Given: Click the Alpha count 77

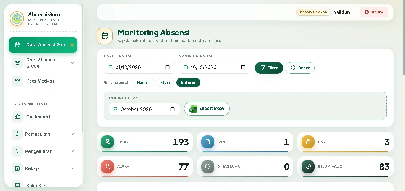Looking at the screenshot, I should [184, 167].
